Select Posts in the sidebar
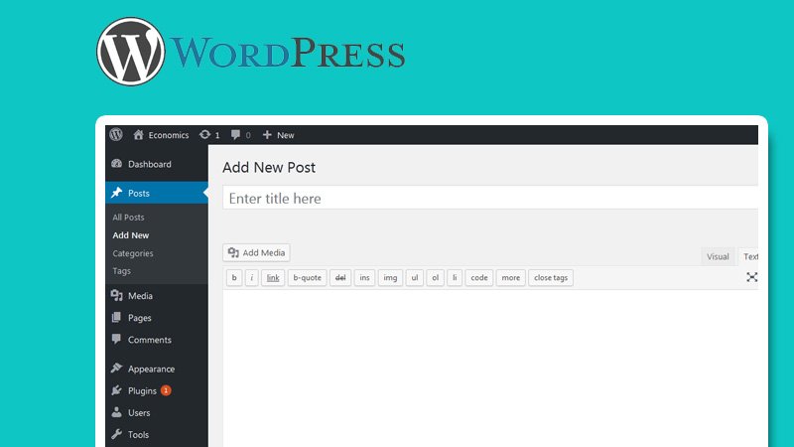 point(157,193)
